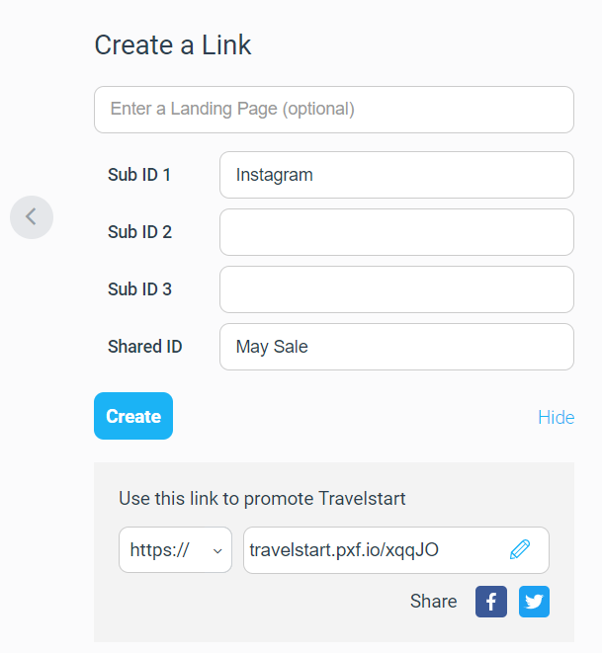Image resolution: width=602 pixels, height=653 pixels.
Task: Click the Create a Link heading
Action: [173, 45]
